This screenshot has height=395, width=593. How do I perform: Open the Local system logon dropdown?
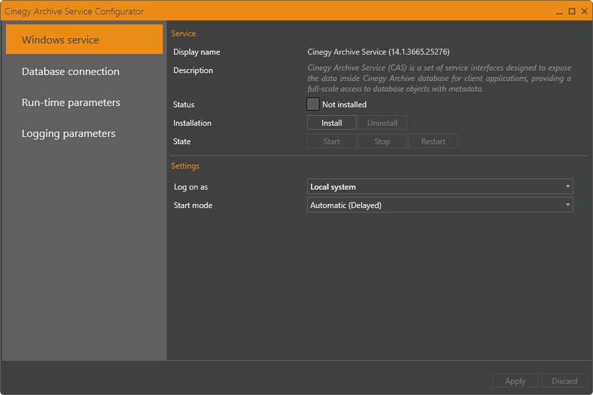[440, 186]
